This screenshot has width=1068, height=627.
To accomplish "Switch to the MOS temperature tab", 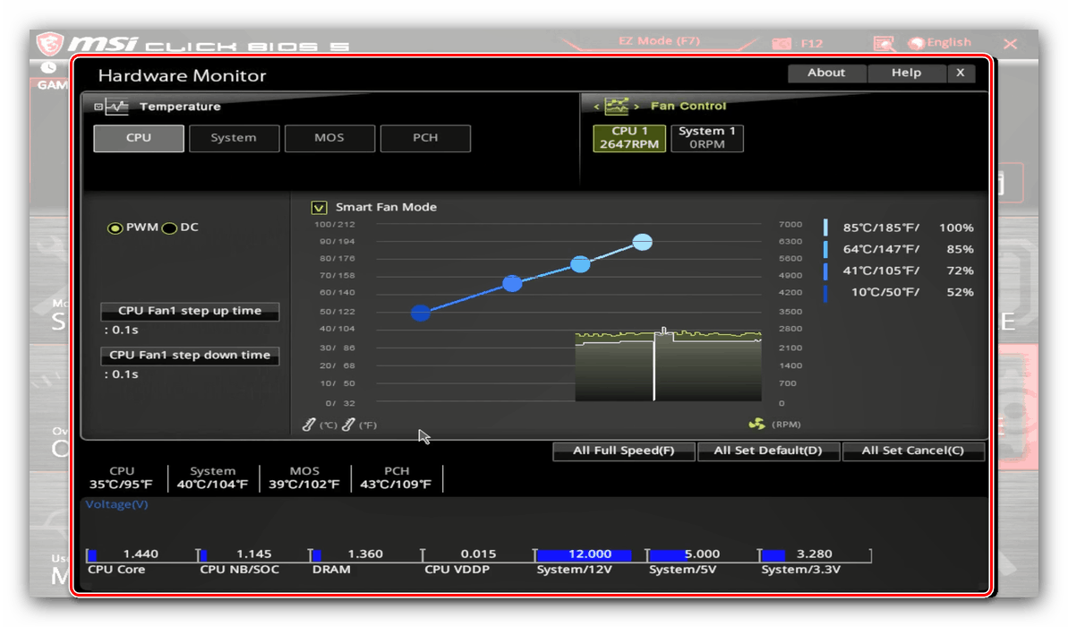I will point(329,138).
